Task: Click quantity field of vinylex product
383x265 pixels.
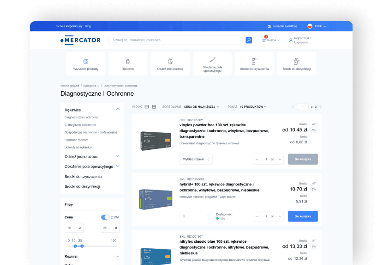Action: coord(269,159)
